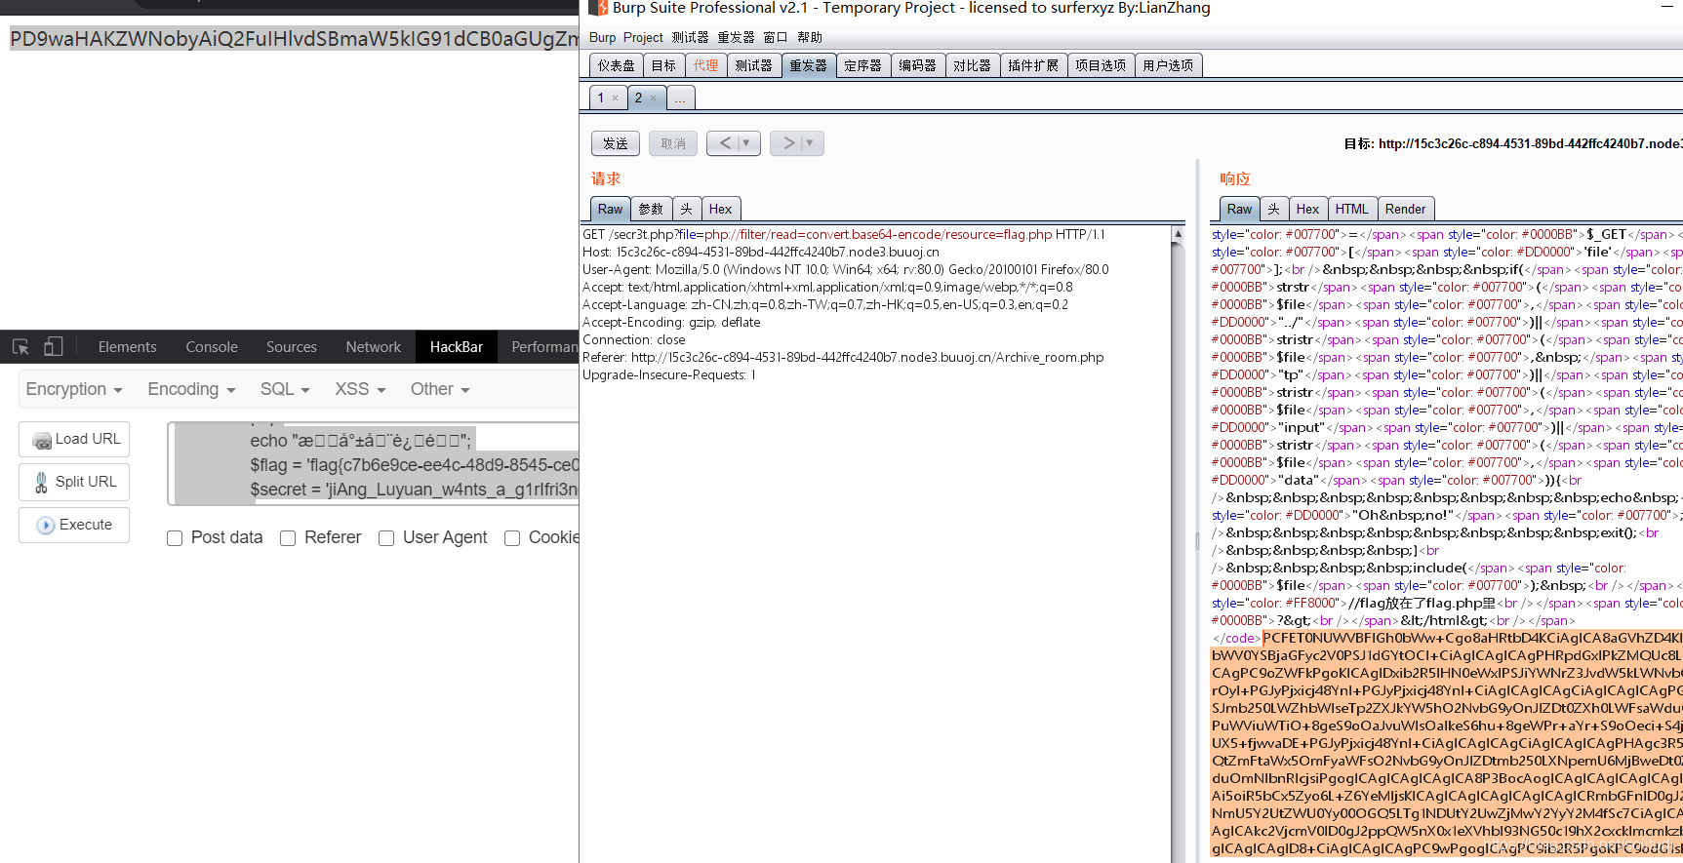Select the HackBar tab in DevTools
Screen dimensions: 1683x863
coord(457,347)
